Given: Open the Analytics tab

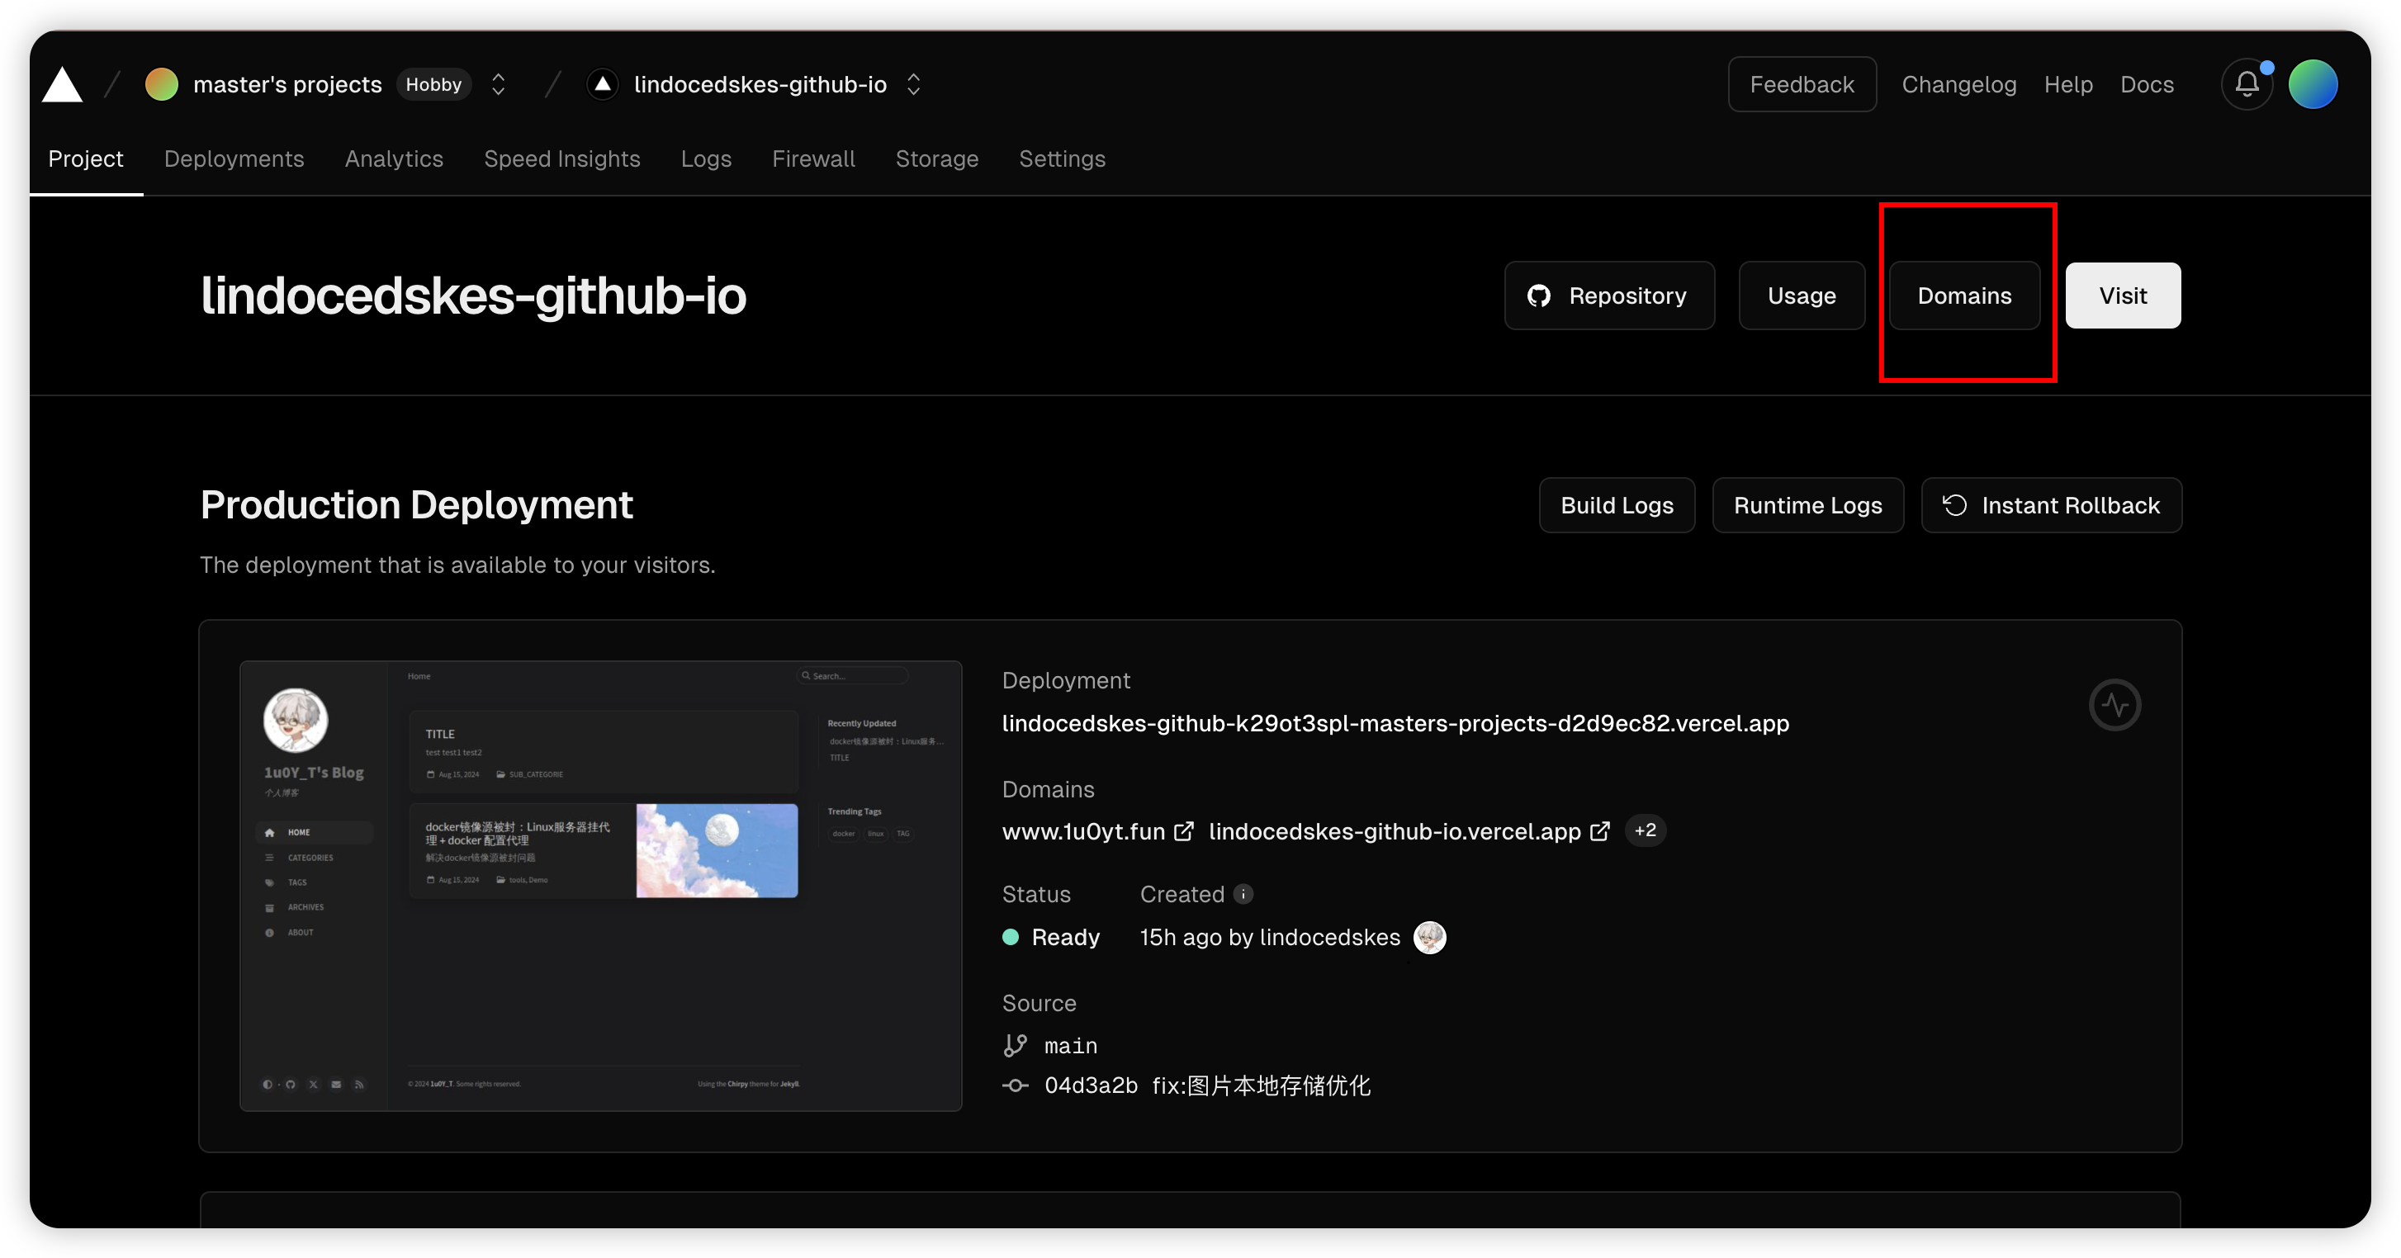Looking at the screenshot, I should 395,159.
